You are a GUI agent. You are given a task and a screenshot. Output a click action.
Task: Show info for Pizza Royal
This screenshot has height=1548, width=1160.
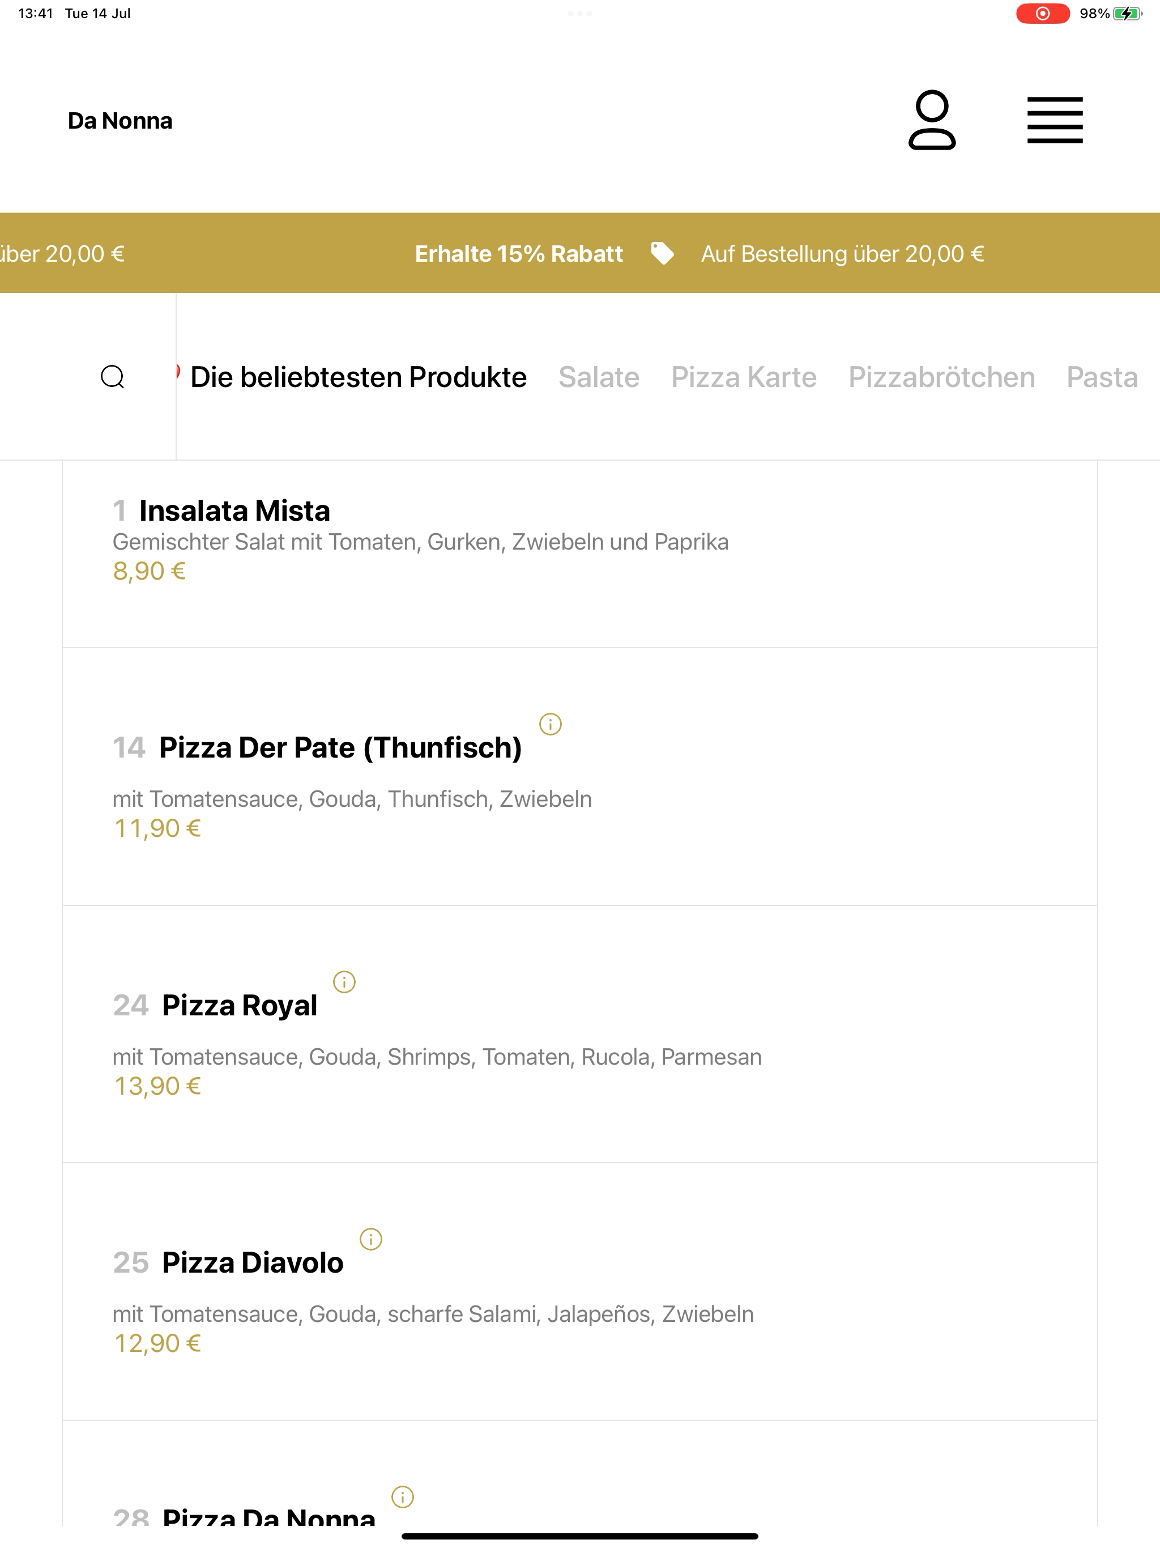point(344,982)
